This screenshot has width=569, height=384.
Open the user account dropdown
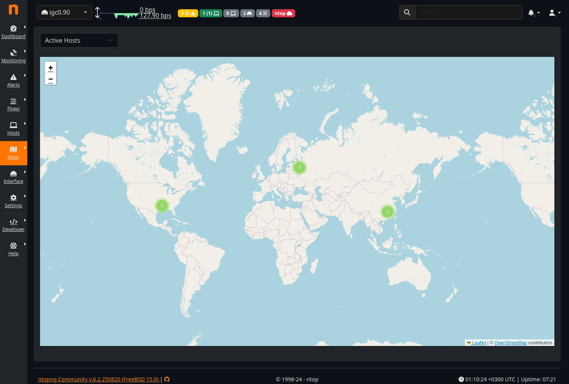(555, 13)
